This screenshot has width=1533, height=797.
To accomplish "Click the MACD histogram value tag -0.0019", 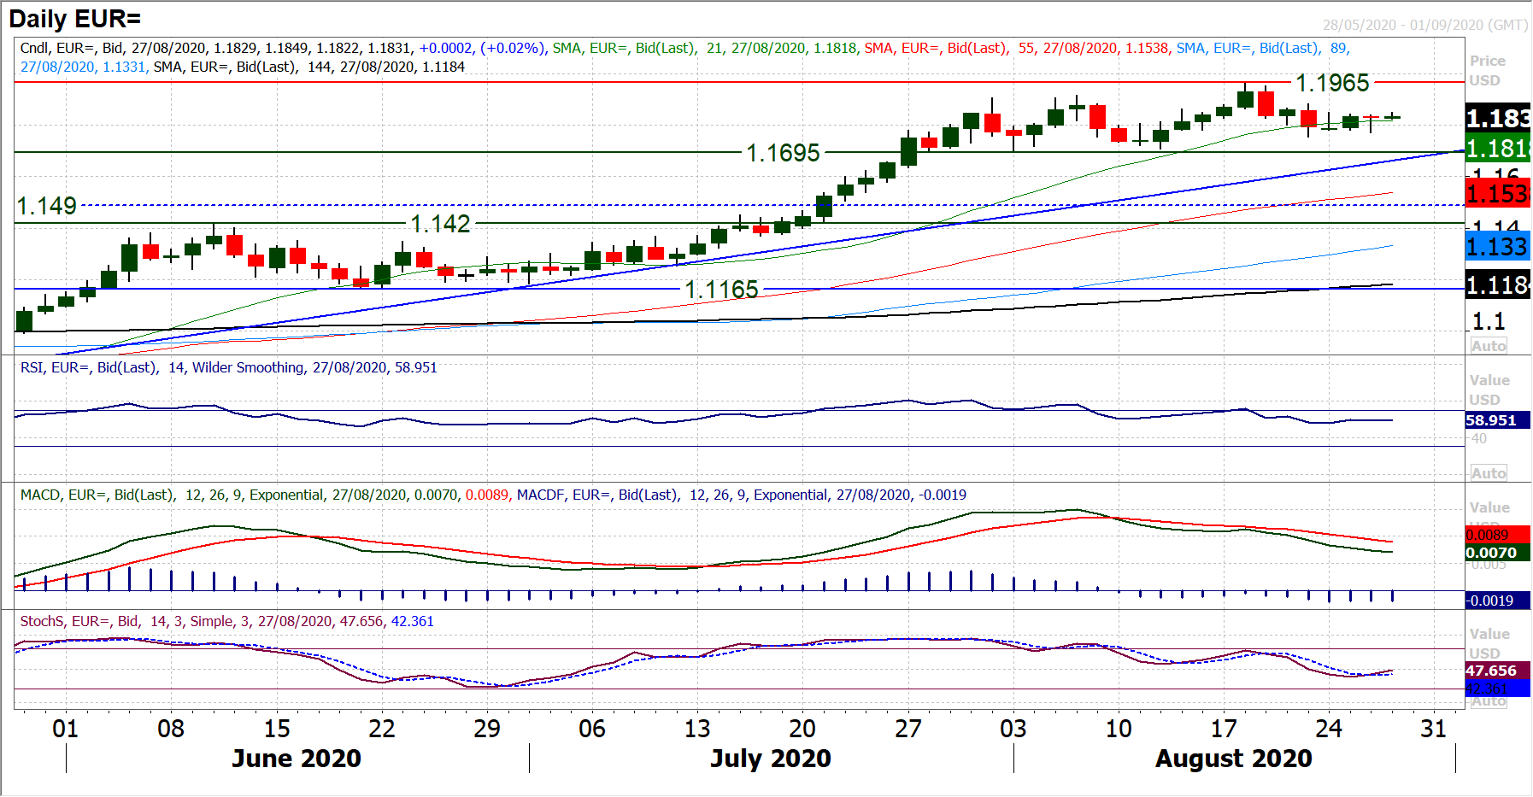I will click(1491, 601).
